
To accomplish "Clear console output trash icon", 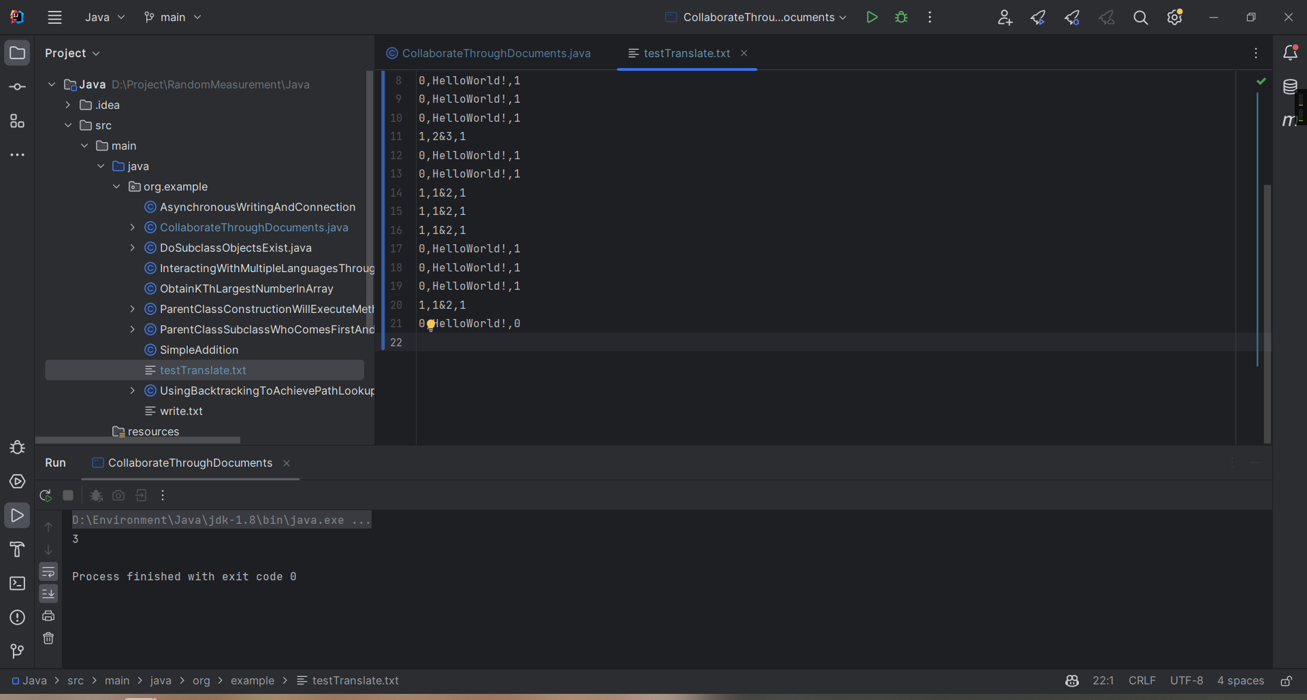I will [x=48, y=638].
